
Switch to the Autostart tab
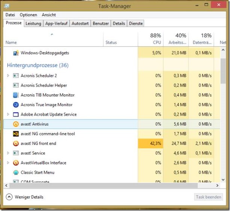click(x=80, y=24)
